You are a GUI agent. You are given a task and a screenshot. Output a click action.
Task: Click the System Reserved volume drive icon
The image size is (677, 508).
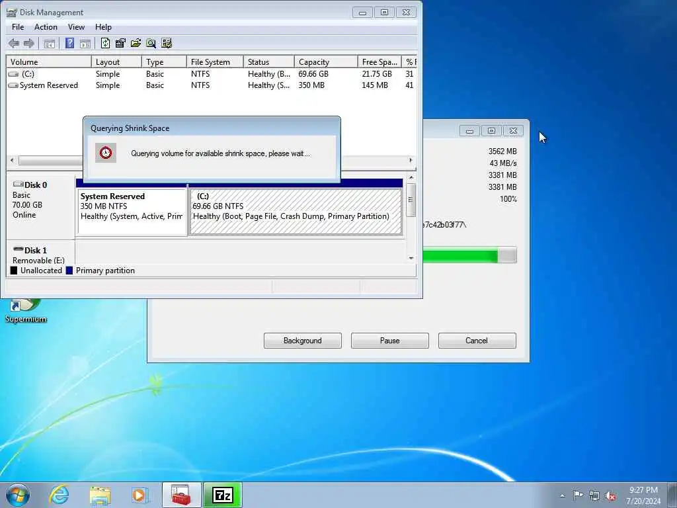[13, 85]
